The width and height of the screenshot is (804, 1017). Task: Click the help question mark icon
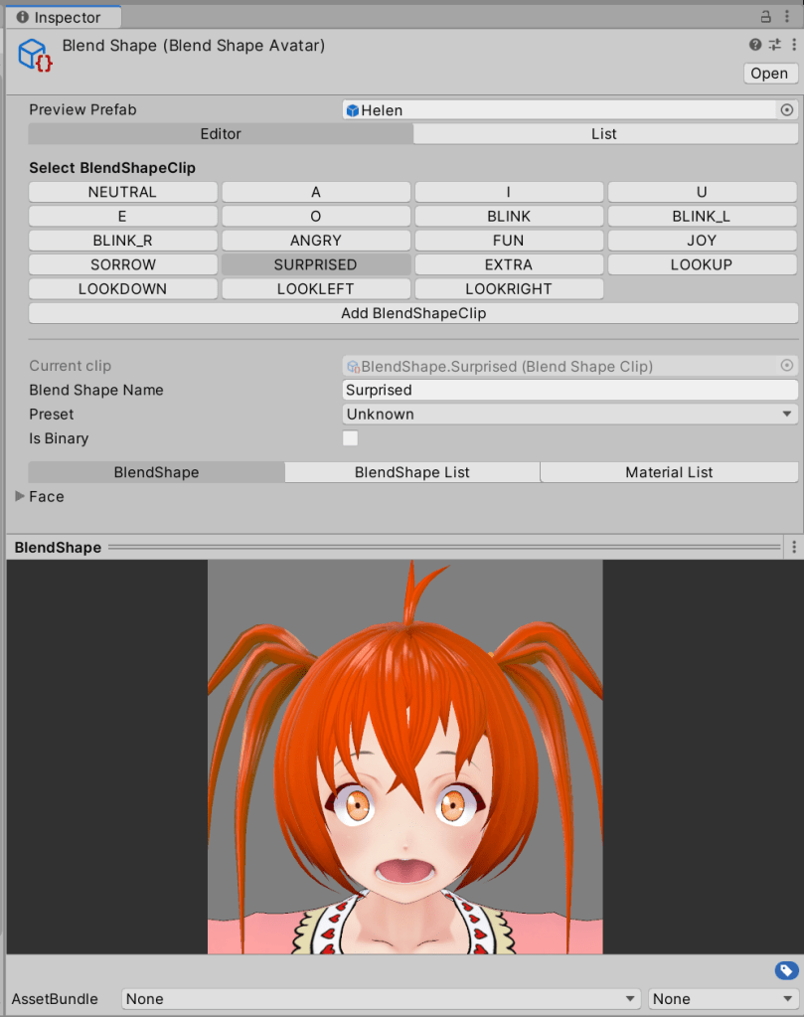coord(755,45)
